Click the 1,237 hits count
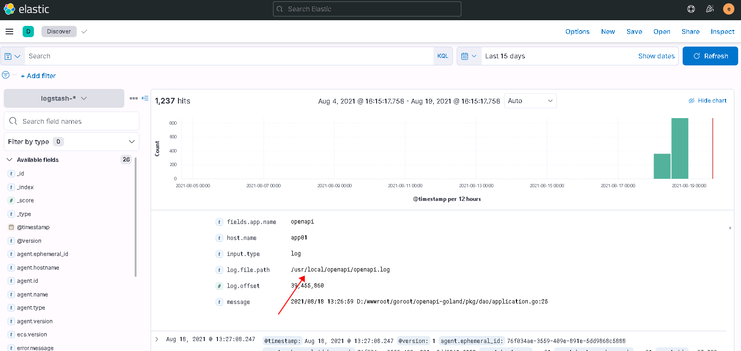The width and height of the screenshot is (741, 351). [172, 101]
